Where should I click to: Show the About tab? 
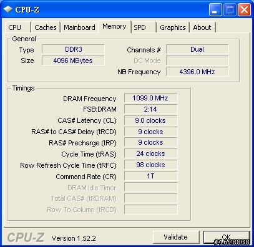[202, 27]
